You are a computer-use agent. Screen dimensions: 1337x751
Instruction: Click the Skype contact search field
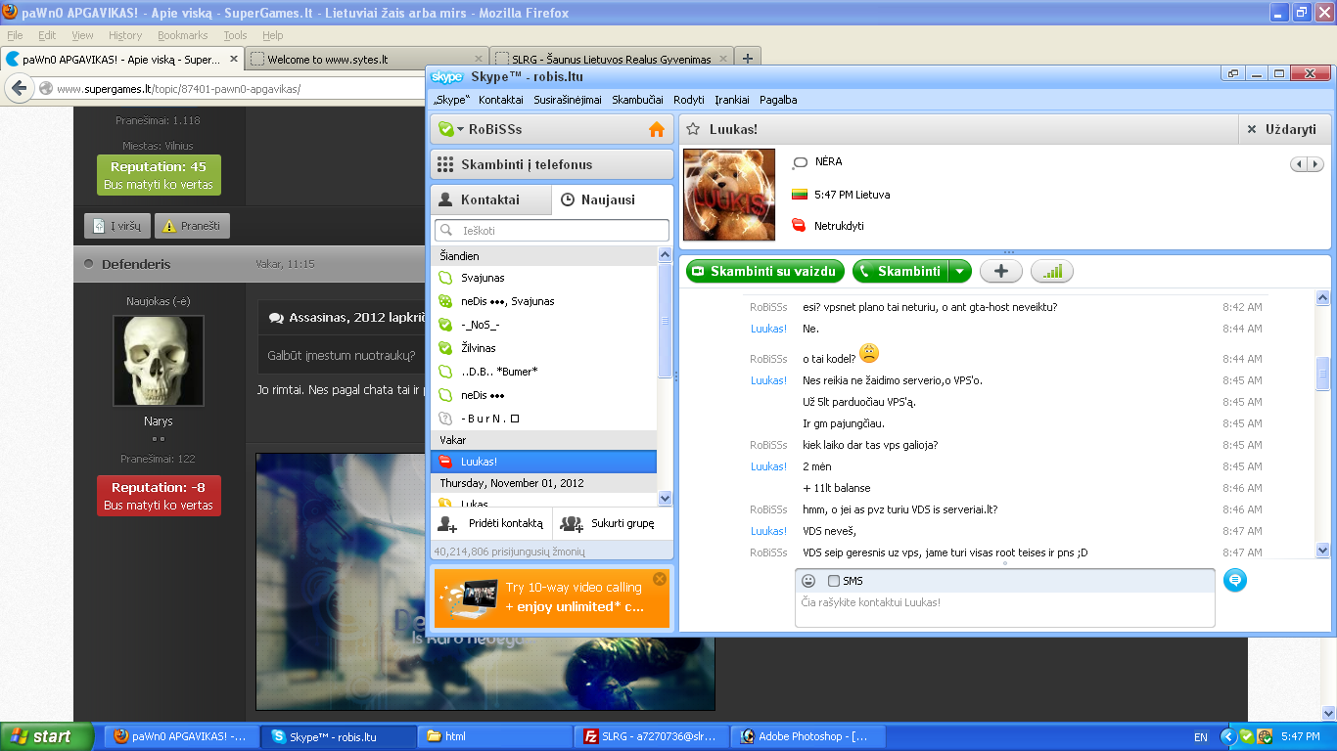[552, 231]
